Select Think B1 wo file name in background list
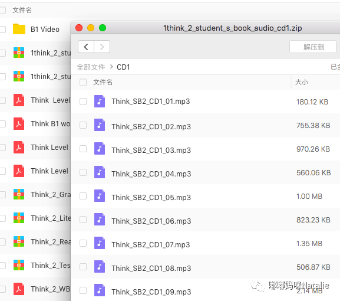Image resolution: width=340 pixels, height=301 pixels. tap(51, 123)
